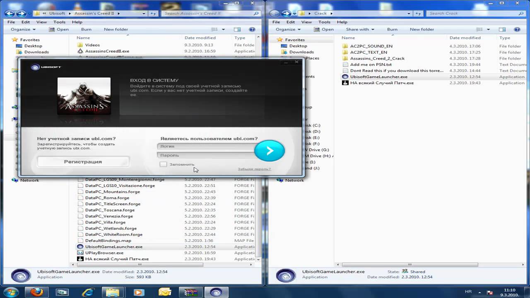The image size is (530, 298).
Task: Open Help menu in Crack window
Action: tap(342, 22)
